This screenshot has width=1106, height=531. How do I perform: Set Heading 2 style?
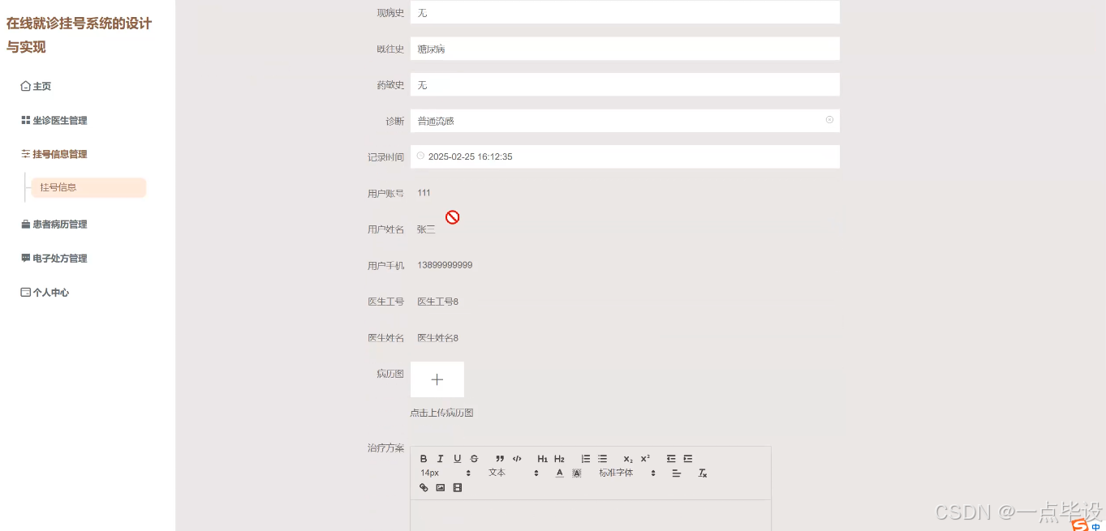[559, 459]
